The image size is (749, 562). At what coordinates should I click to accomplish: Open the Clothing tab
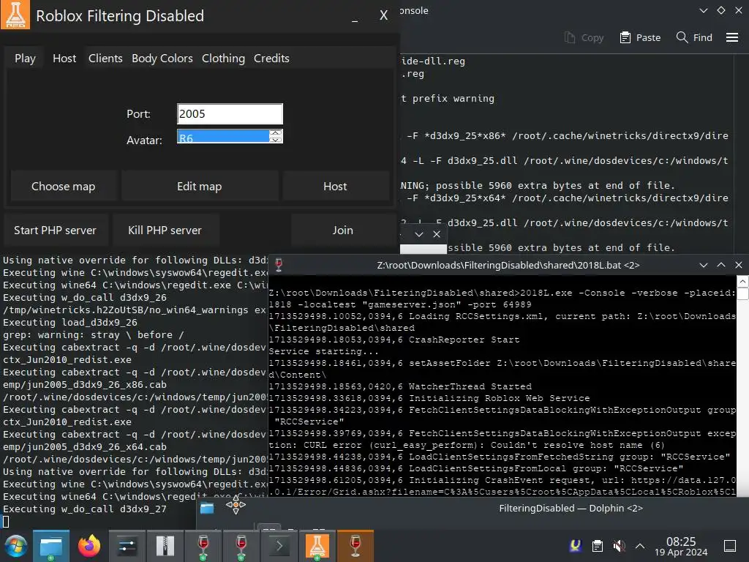click(x=223, y=59)
